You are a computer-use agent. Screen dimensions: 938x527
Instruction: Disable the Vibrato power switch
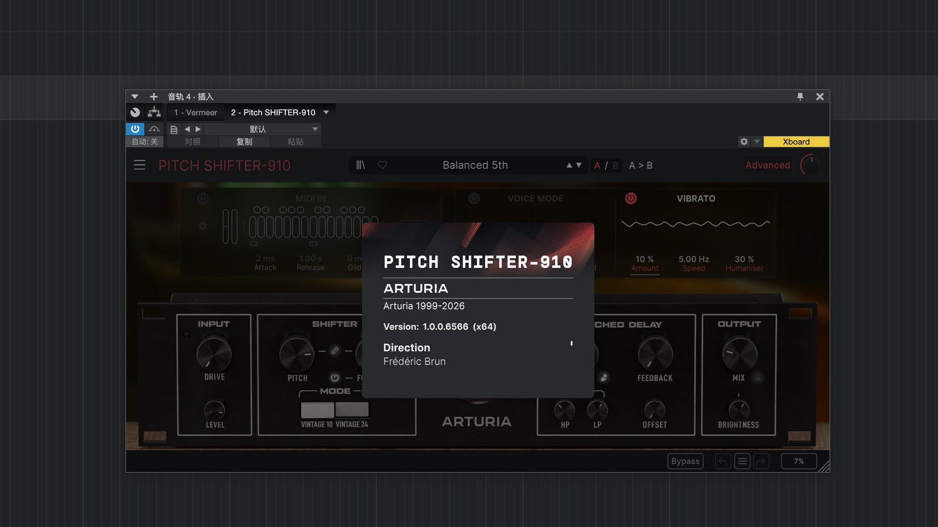631,199
